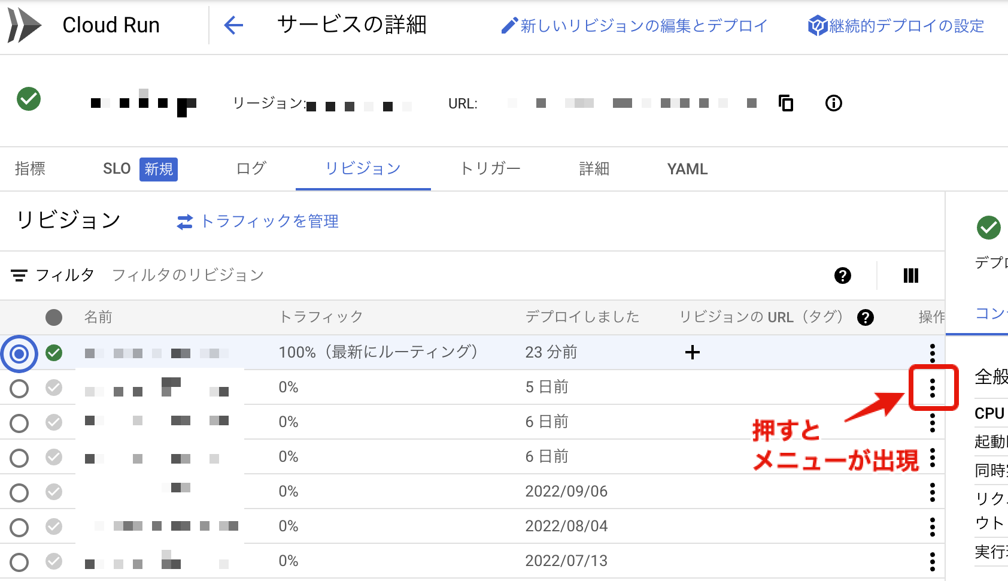The width and height of the screenshot is (1008, 581).
Task: Click the plus icon to add a revision URL tag
Action: 692,353
